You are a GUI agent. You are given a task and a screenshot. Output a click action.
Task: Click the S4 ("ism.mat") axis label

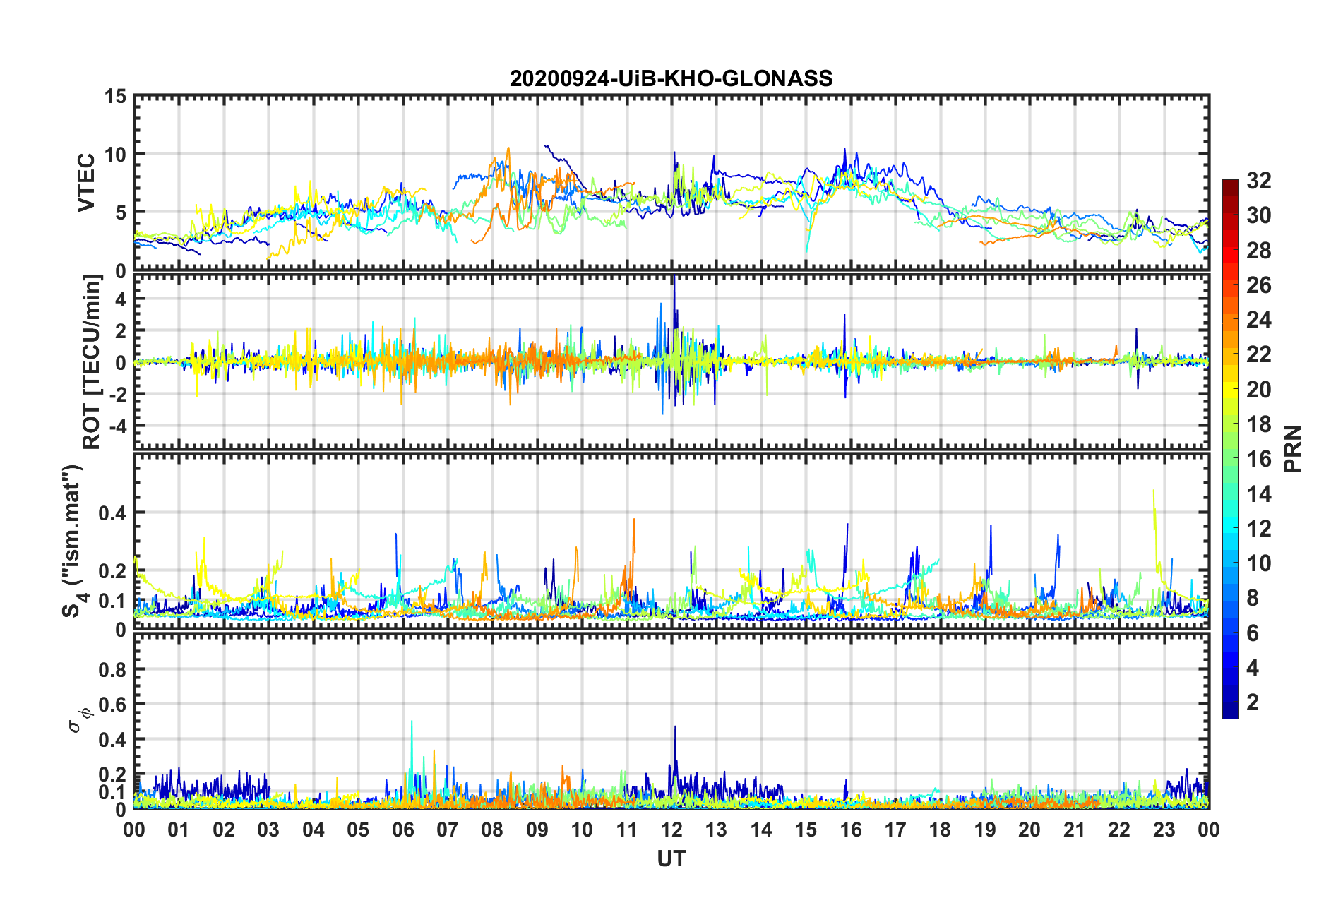point(73,541)
